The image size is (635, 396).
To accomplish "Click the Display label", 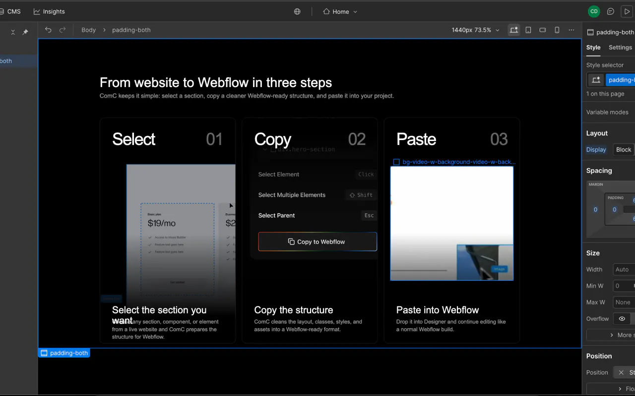I will 596,149.
